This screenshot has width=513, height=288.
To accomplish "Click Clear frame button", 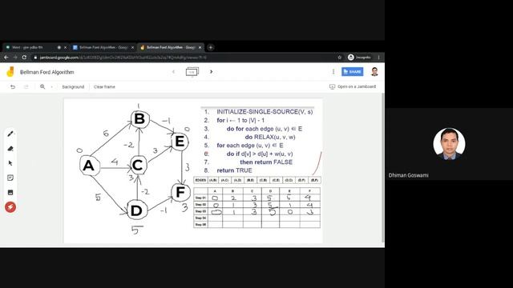I will coord(104,87).
